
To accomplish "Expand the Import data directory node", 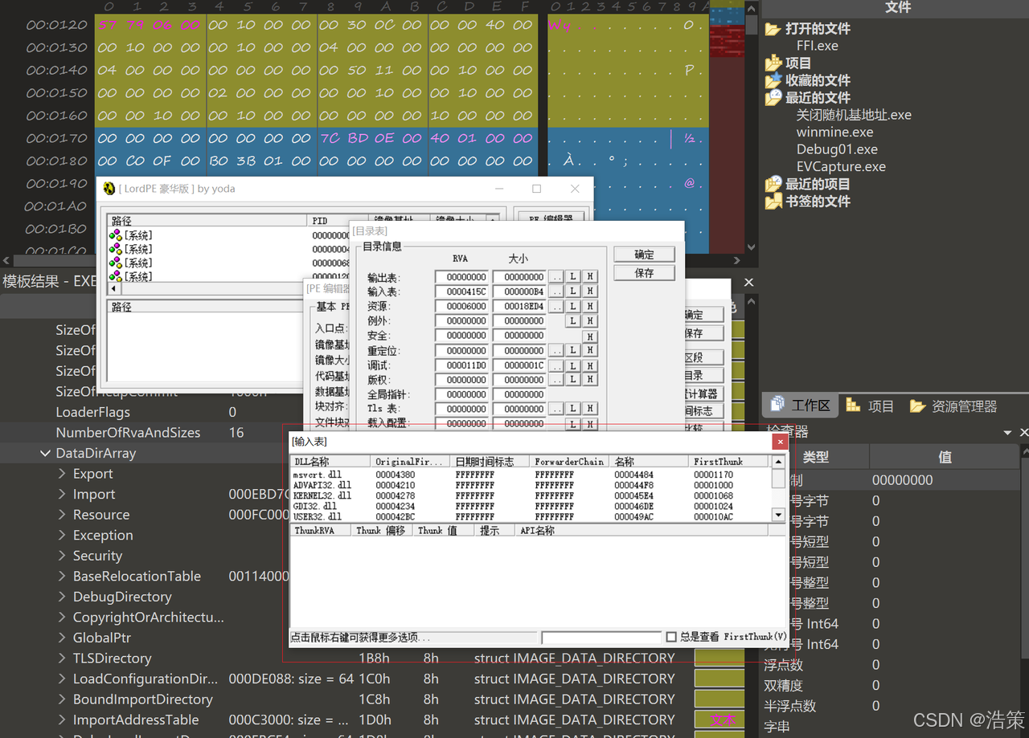I will click(x=62, y=495).
